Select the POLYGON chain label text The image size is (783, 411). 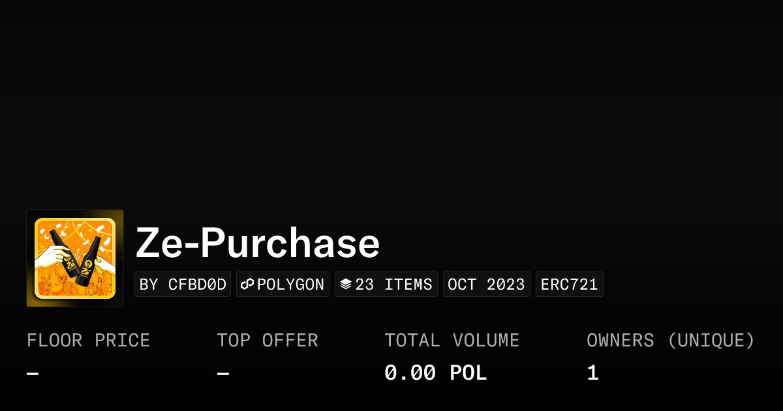290,284
